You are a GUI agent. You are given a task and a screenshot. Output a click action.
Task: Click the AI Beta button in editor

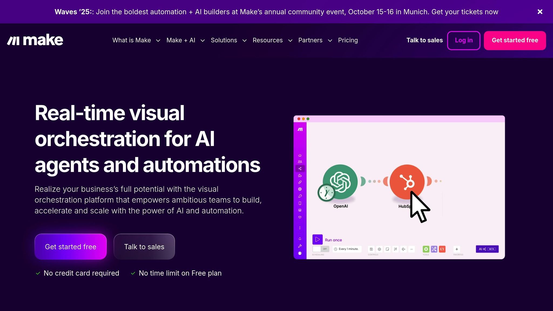pos(487,249)
